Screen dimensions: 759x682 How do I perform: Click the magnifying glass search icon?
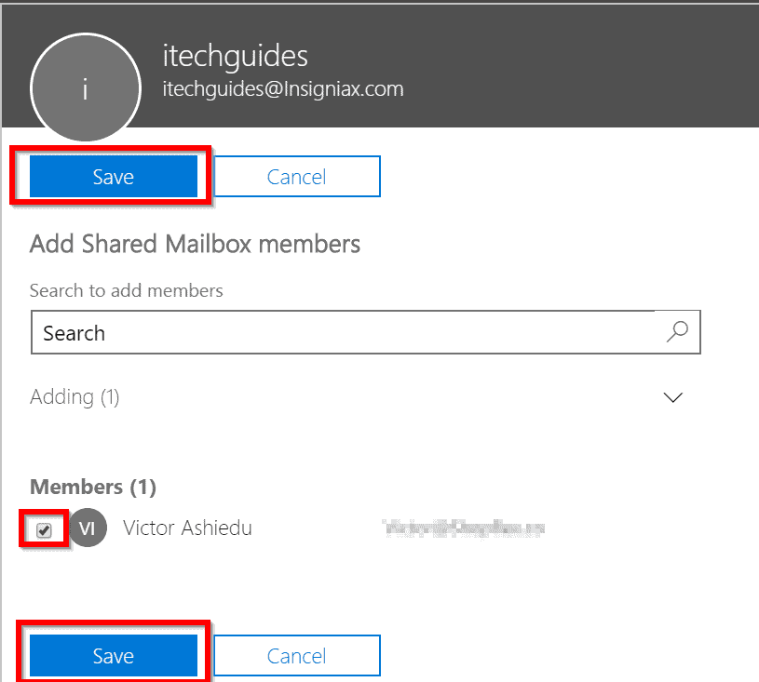click(677, 332)
